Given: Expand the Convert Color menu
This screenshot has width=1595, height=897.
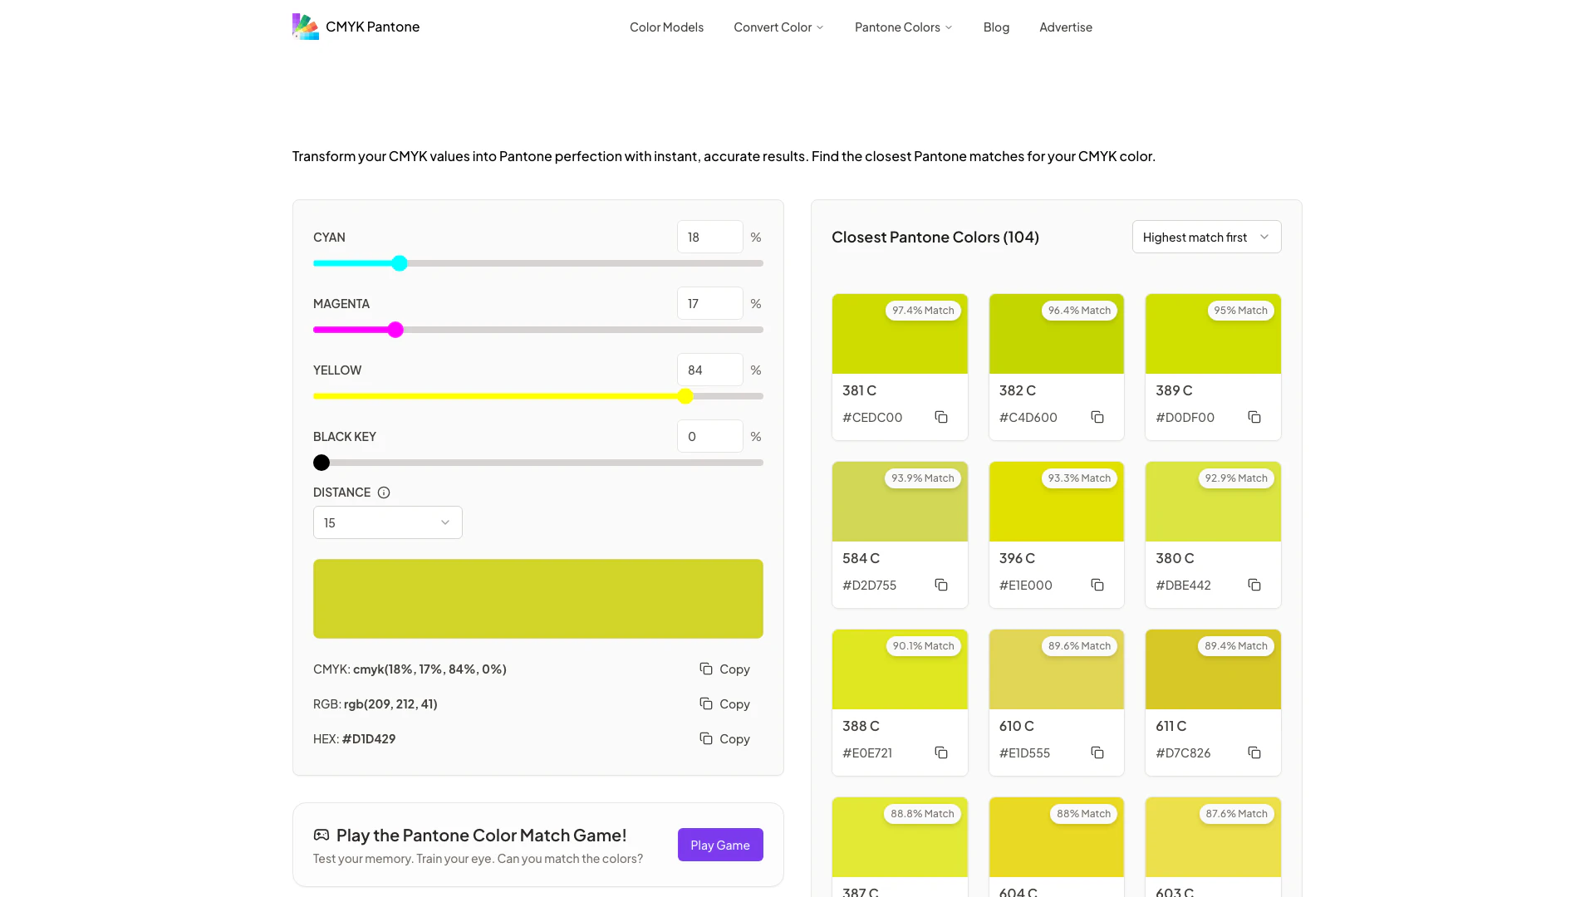Looking at the screenshot, I should click(778, 27).
